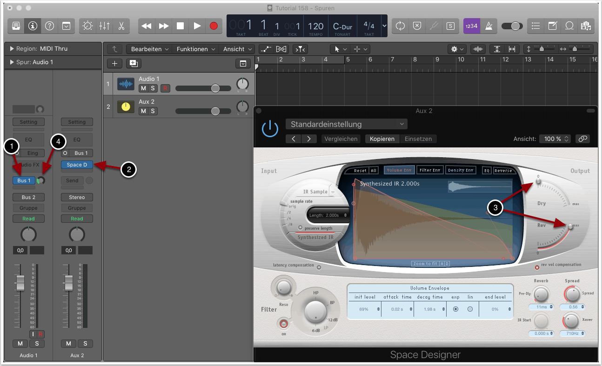Switch to the Filter Env tab
Screen dimensions: 602x366
coord(430,170)
